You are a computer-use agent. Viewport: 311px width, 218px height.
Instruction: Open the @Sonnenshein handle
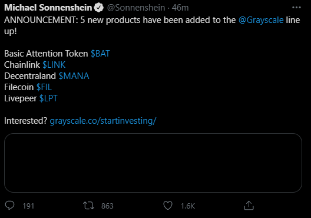point(136,8)
